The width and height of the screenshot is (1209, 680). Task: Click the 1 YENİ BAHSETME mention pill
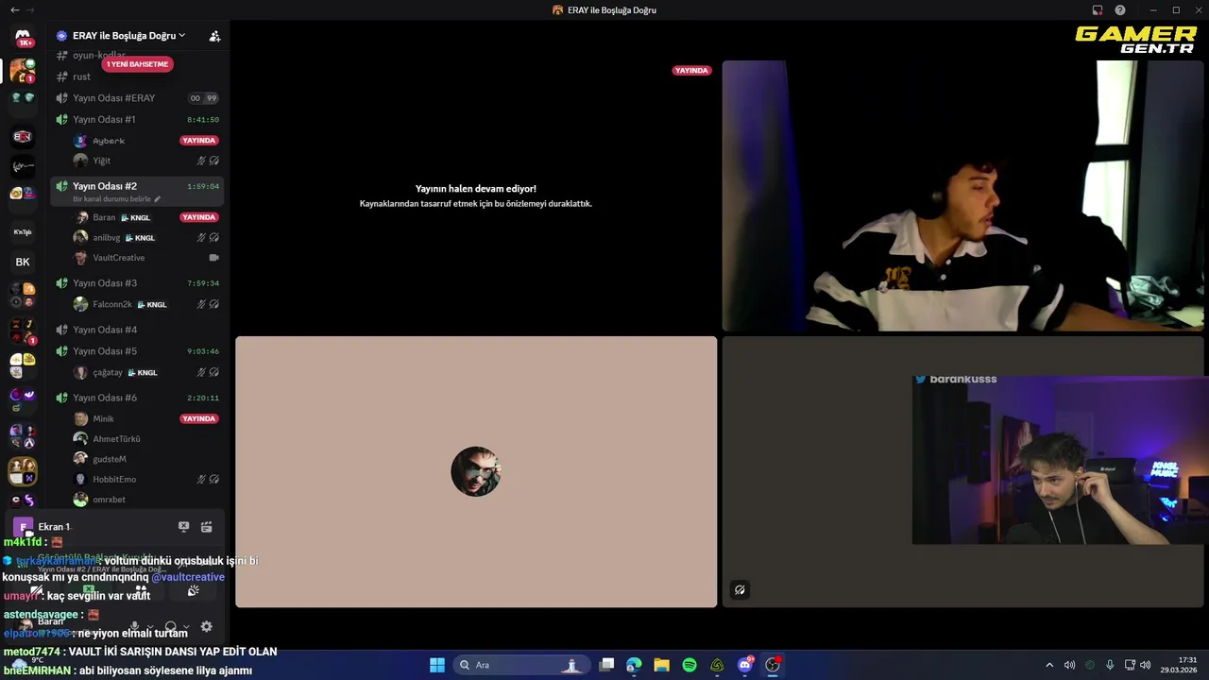[x=137, y=64]
